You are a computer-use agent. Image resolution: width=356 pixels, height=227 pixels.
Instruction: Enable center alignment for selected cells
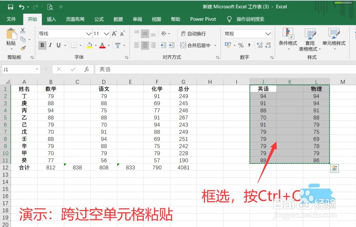click(x=145, y=45)
